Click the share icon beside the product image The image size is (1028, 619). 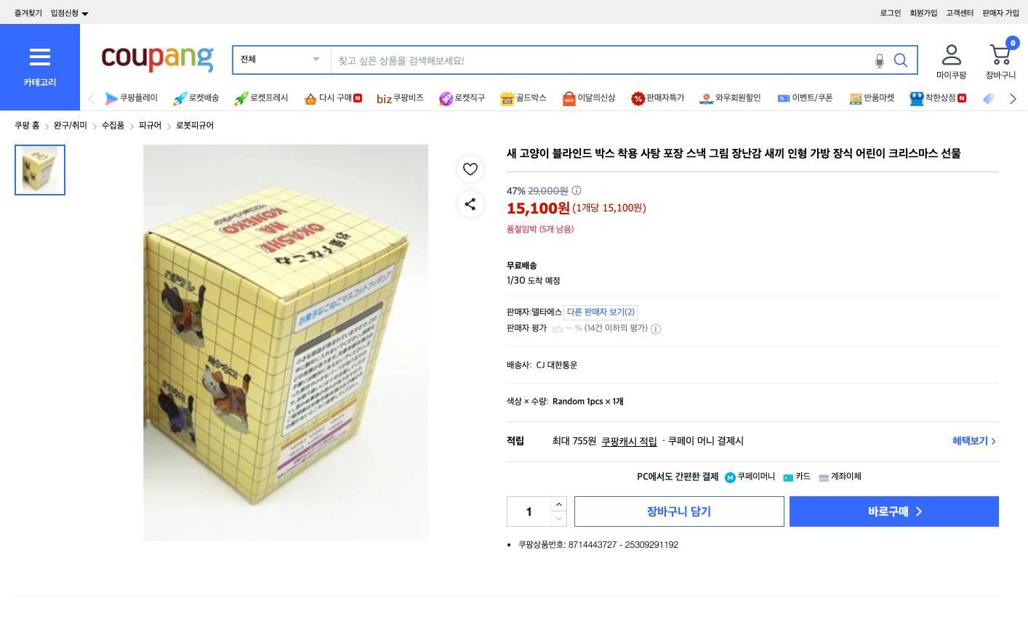pos(470,204)
